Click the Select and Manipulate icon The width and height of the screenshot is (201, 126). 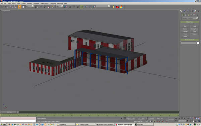(x=53, y=7)
